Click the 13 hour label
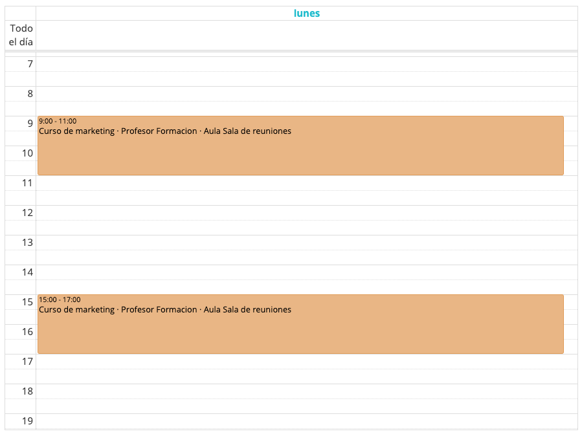582x436 pixels. [27, 243]
